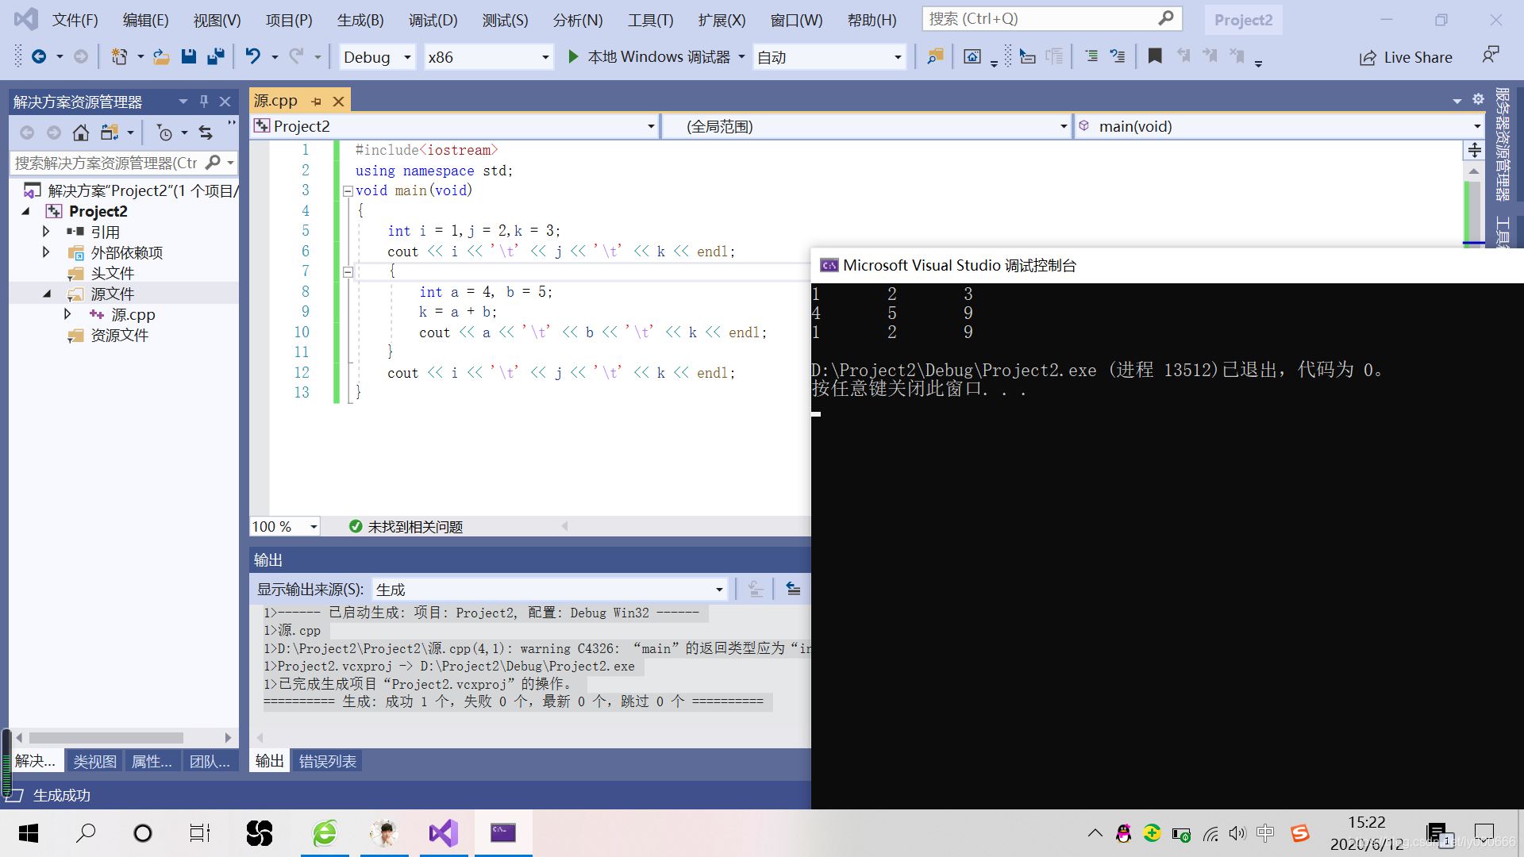Image resolution: width=1524 pixels, height=857 pixels.
Task: Collapse the inner brace block at line 7
Action: (348, 272)
